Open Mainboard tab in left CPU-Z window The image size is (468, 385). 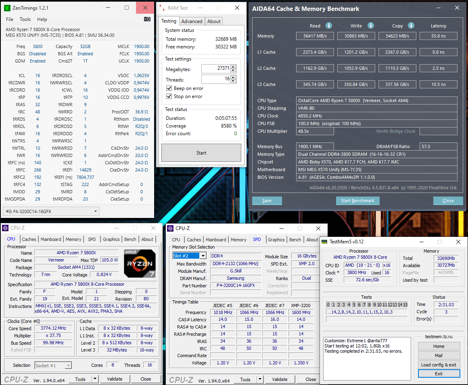(x=51, y=239)
